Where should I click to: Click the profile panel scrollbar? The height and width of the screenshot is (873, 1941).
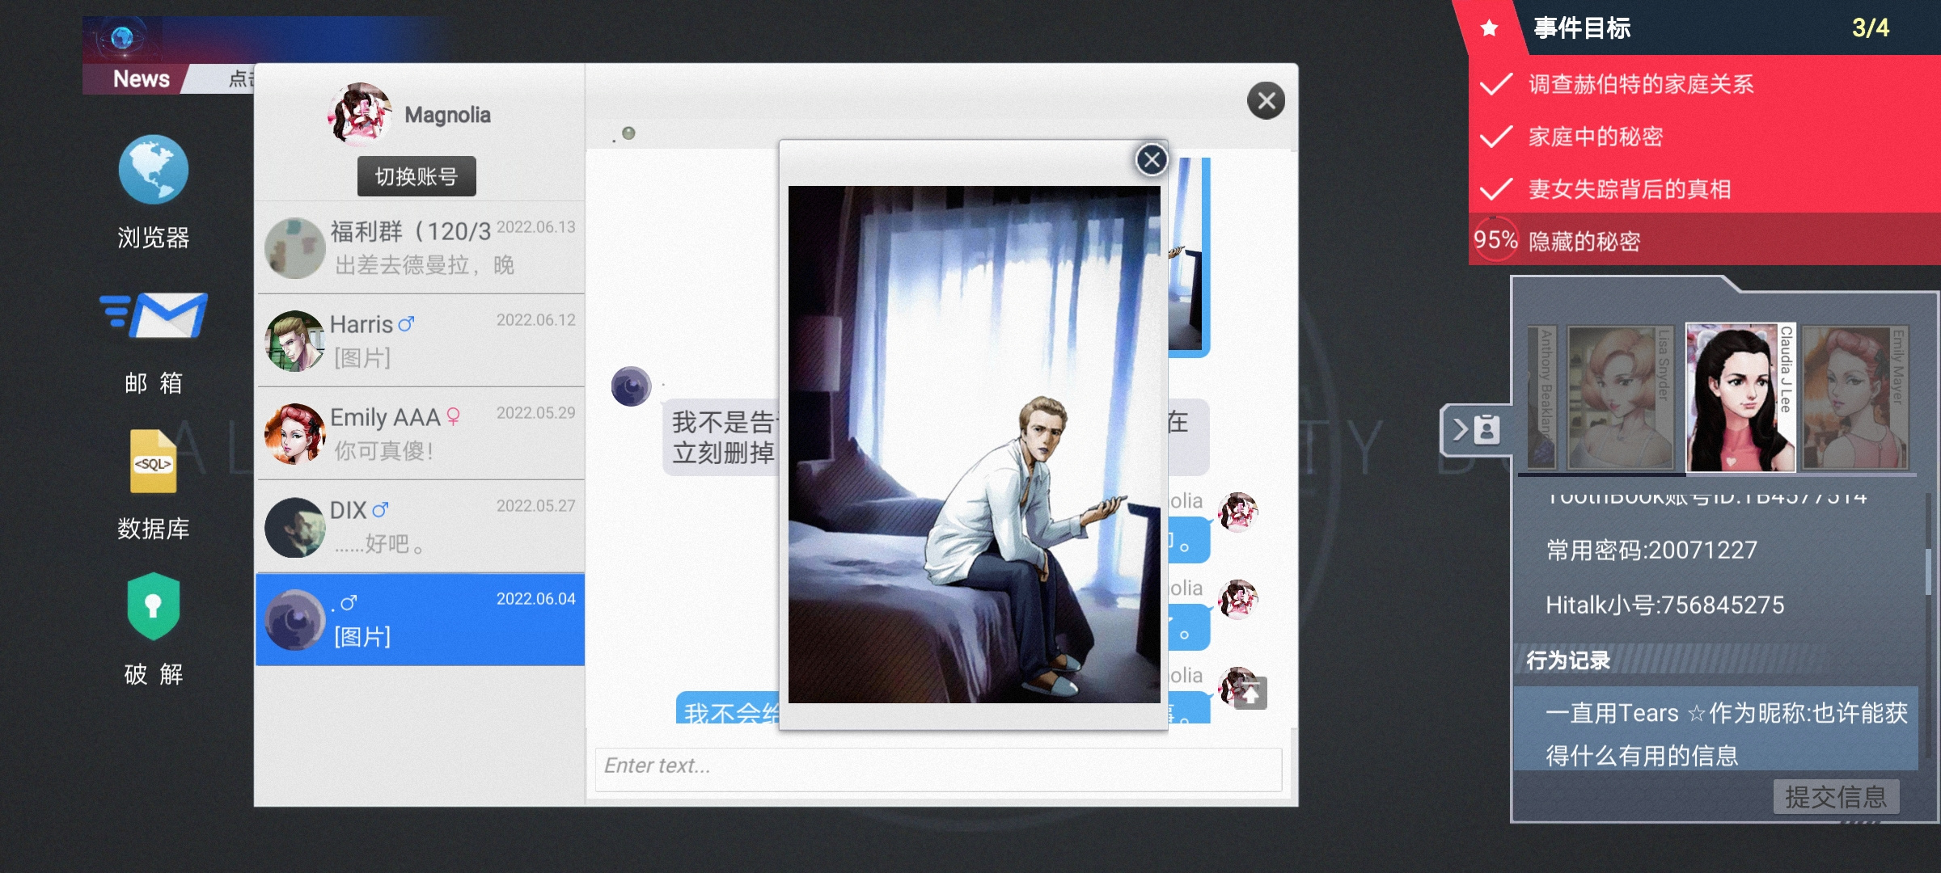click(1929, 572)
